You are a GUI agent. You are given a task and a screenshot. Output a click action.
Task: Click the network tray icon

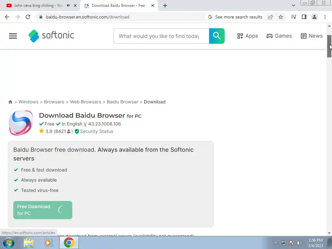(283, 243)
